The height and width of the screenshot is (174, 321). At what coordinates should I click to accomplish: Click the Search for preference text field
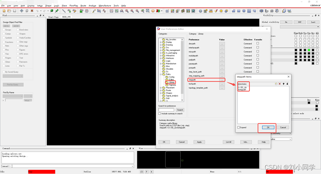click(x=166, y=110)
